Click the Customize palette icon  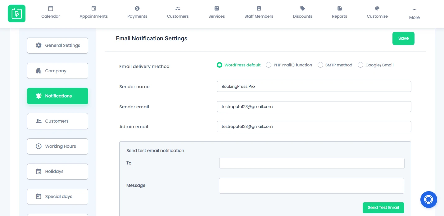point(377,8)
